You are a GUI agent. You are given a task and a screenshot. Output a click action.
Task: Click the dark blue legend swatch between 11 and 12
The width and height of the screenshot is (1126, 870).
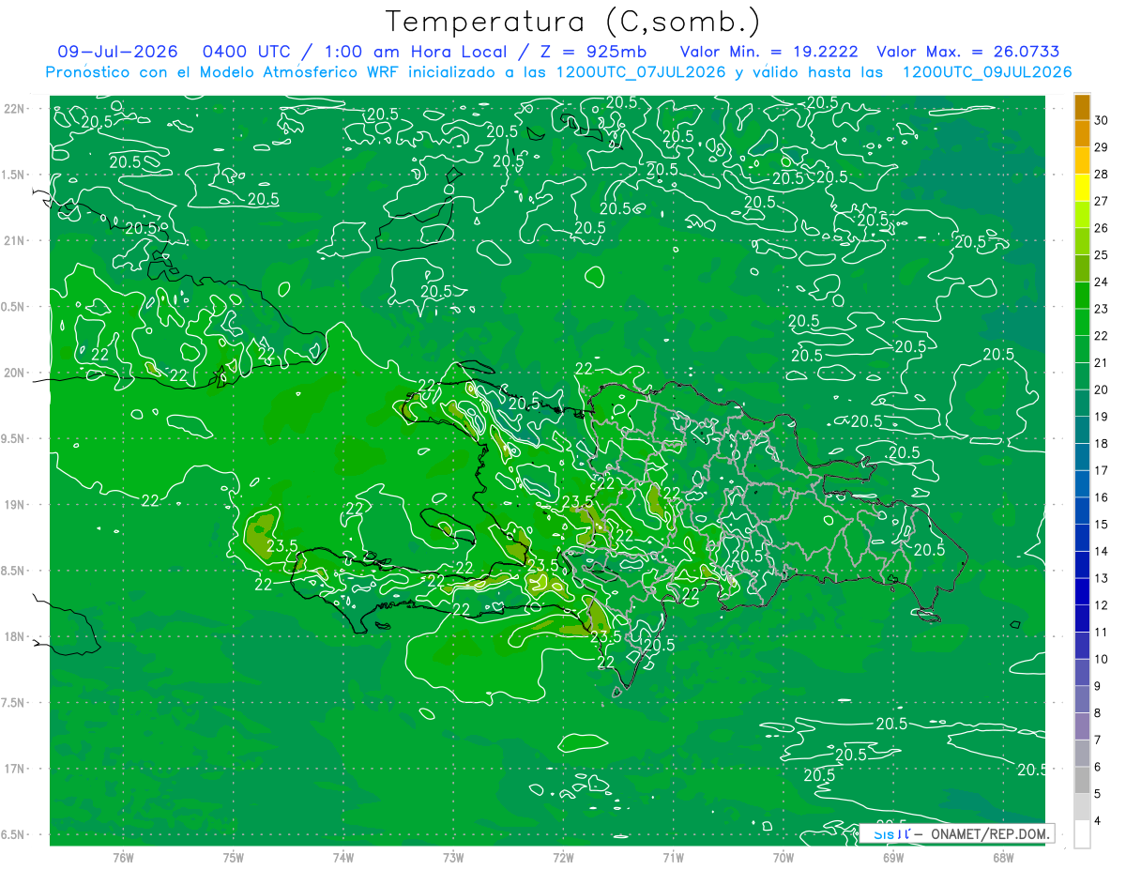(1082, 619)
